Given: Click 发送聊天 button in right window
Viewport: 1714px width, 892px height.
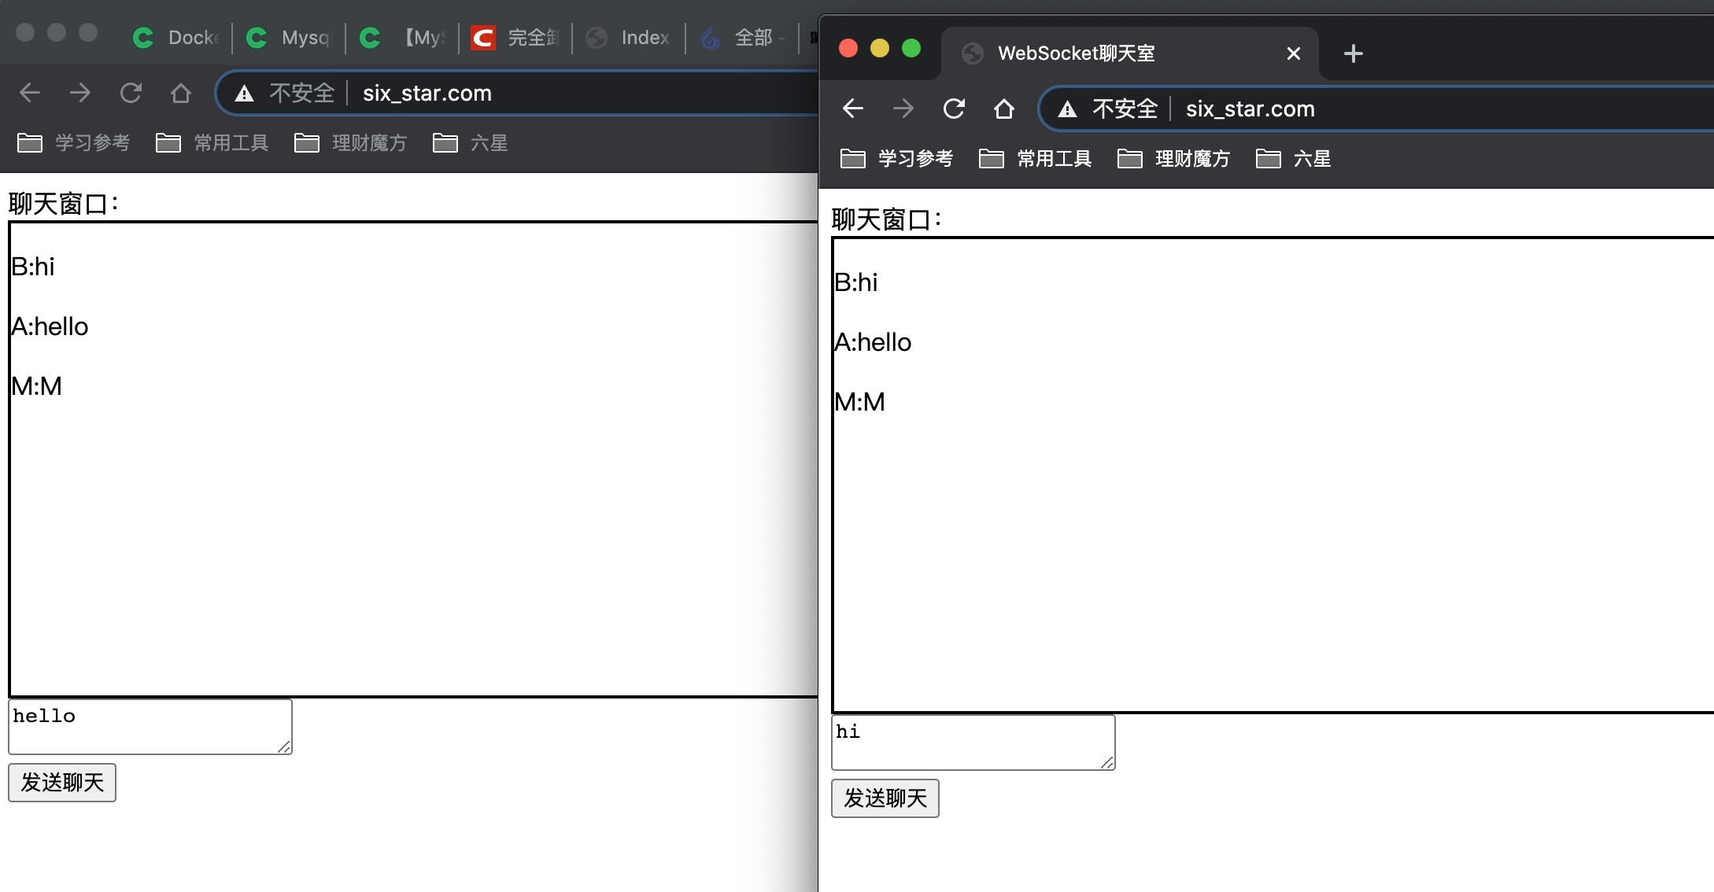Looking at the screenshot, I should pos(885,798).
